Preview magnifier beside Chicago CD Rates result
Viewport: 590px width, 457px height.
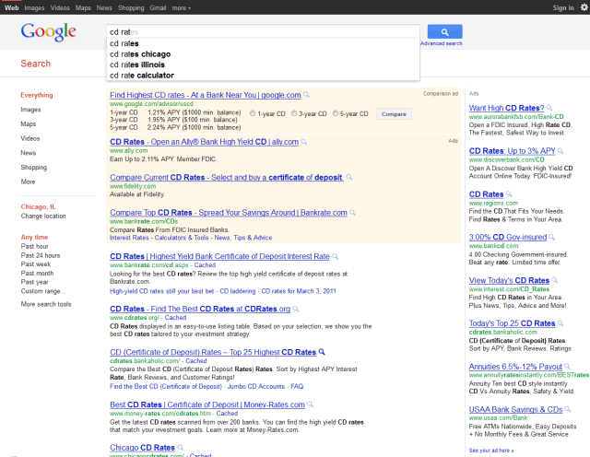(x=181, y=448)
